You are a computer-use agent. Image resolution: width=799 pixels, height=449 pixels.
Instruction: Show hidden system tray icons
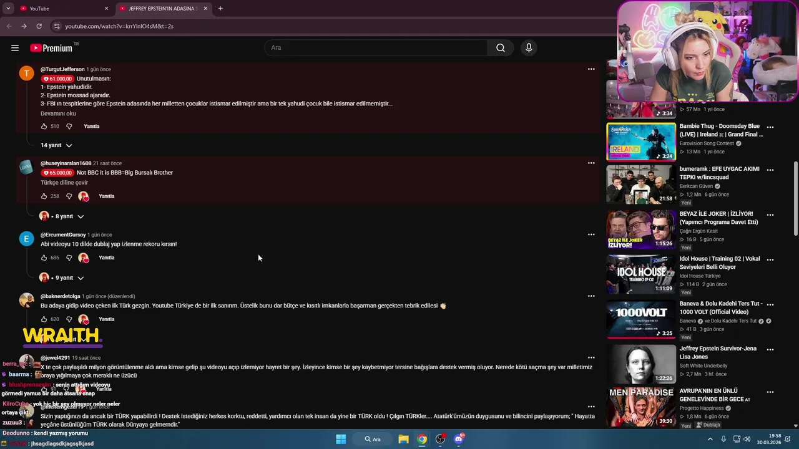(x=710, y=439)
